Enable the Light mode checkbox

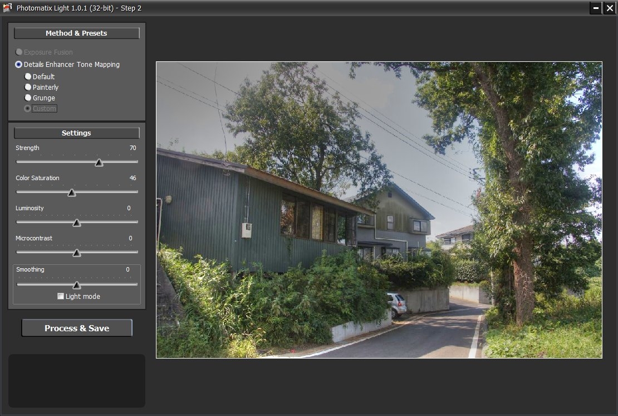click(61, 296)
